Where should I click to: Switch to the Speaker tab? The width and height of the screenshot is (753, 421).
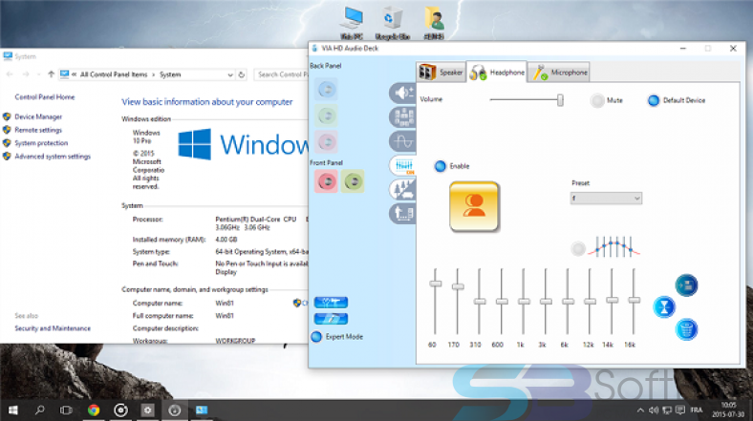coord(441,73)
